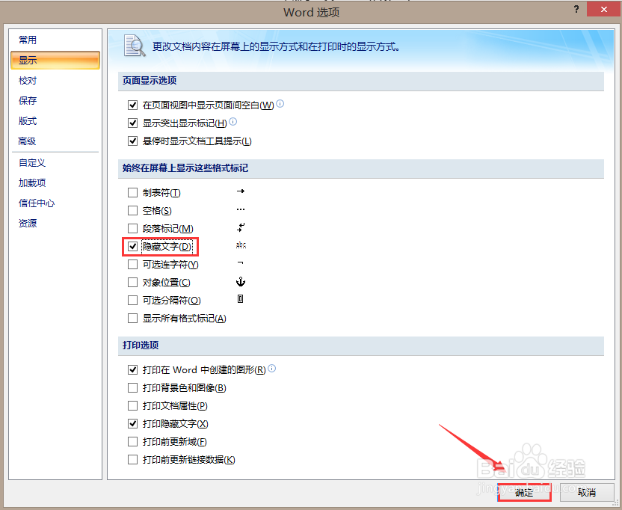Click the paragraph mark symbol icon
This screenshot has width=622, height=510.
pos(241,227)
